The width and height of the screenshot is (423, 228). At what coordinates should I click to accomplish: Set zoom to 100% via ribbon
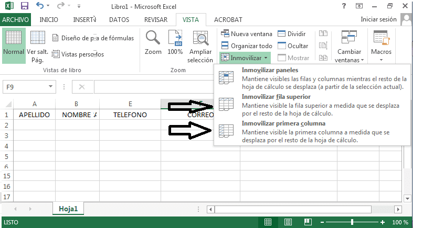point(175,43)
